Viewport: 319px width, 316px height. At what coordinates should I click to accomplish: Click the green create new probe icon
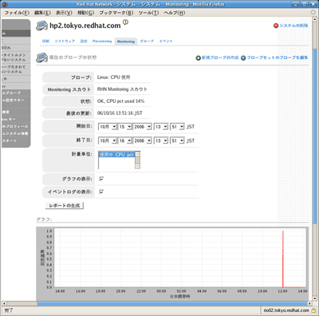[198, 57]
